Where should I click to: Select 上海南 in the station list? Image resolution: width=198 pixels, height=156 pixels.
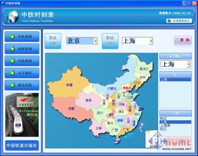coord(176,125)
